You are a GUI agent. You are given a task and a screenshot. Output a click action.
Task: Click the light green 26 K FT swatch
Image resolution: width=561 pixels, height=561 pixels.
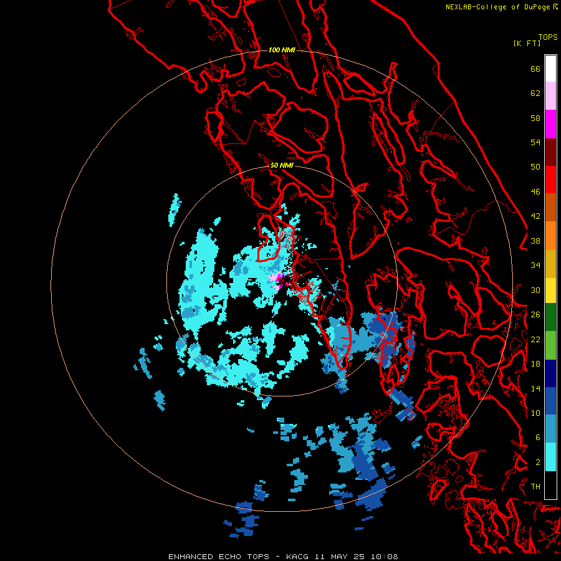point(550,345)
